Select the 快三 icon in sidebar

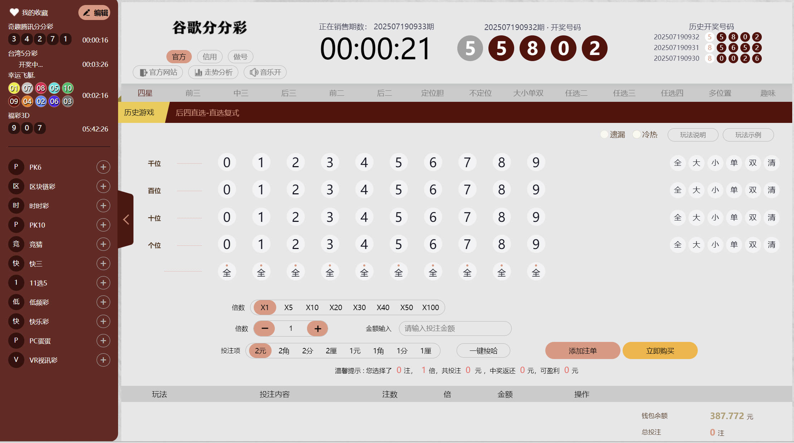point(16,264)
